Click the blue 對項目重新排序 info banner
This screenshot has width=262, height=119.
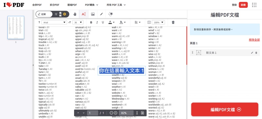[225, 29]
